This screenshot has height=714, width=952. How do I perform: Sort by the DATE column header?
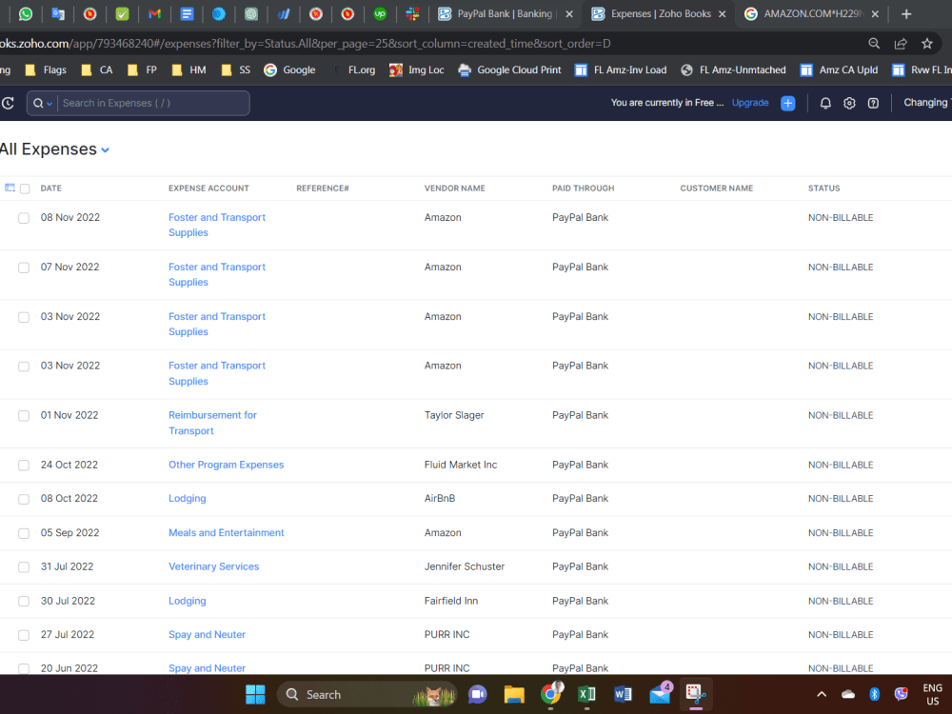click(51, 188)
